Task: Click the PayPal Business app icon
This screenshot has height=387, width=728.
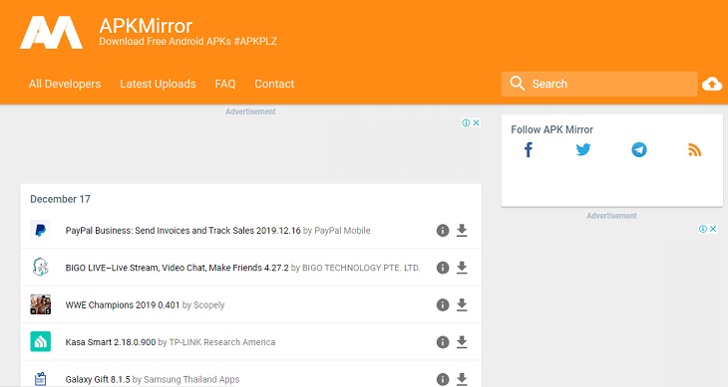Action: [41, 230]
